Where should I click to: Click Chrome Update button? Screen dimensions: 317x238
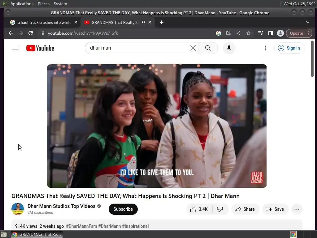coord(296,33)
